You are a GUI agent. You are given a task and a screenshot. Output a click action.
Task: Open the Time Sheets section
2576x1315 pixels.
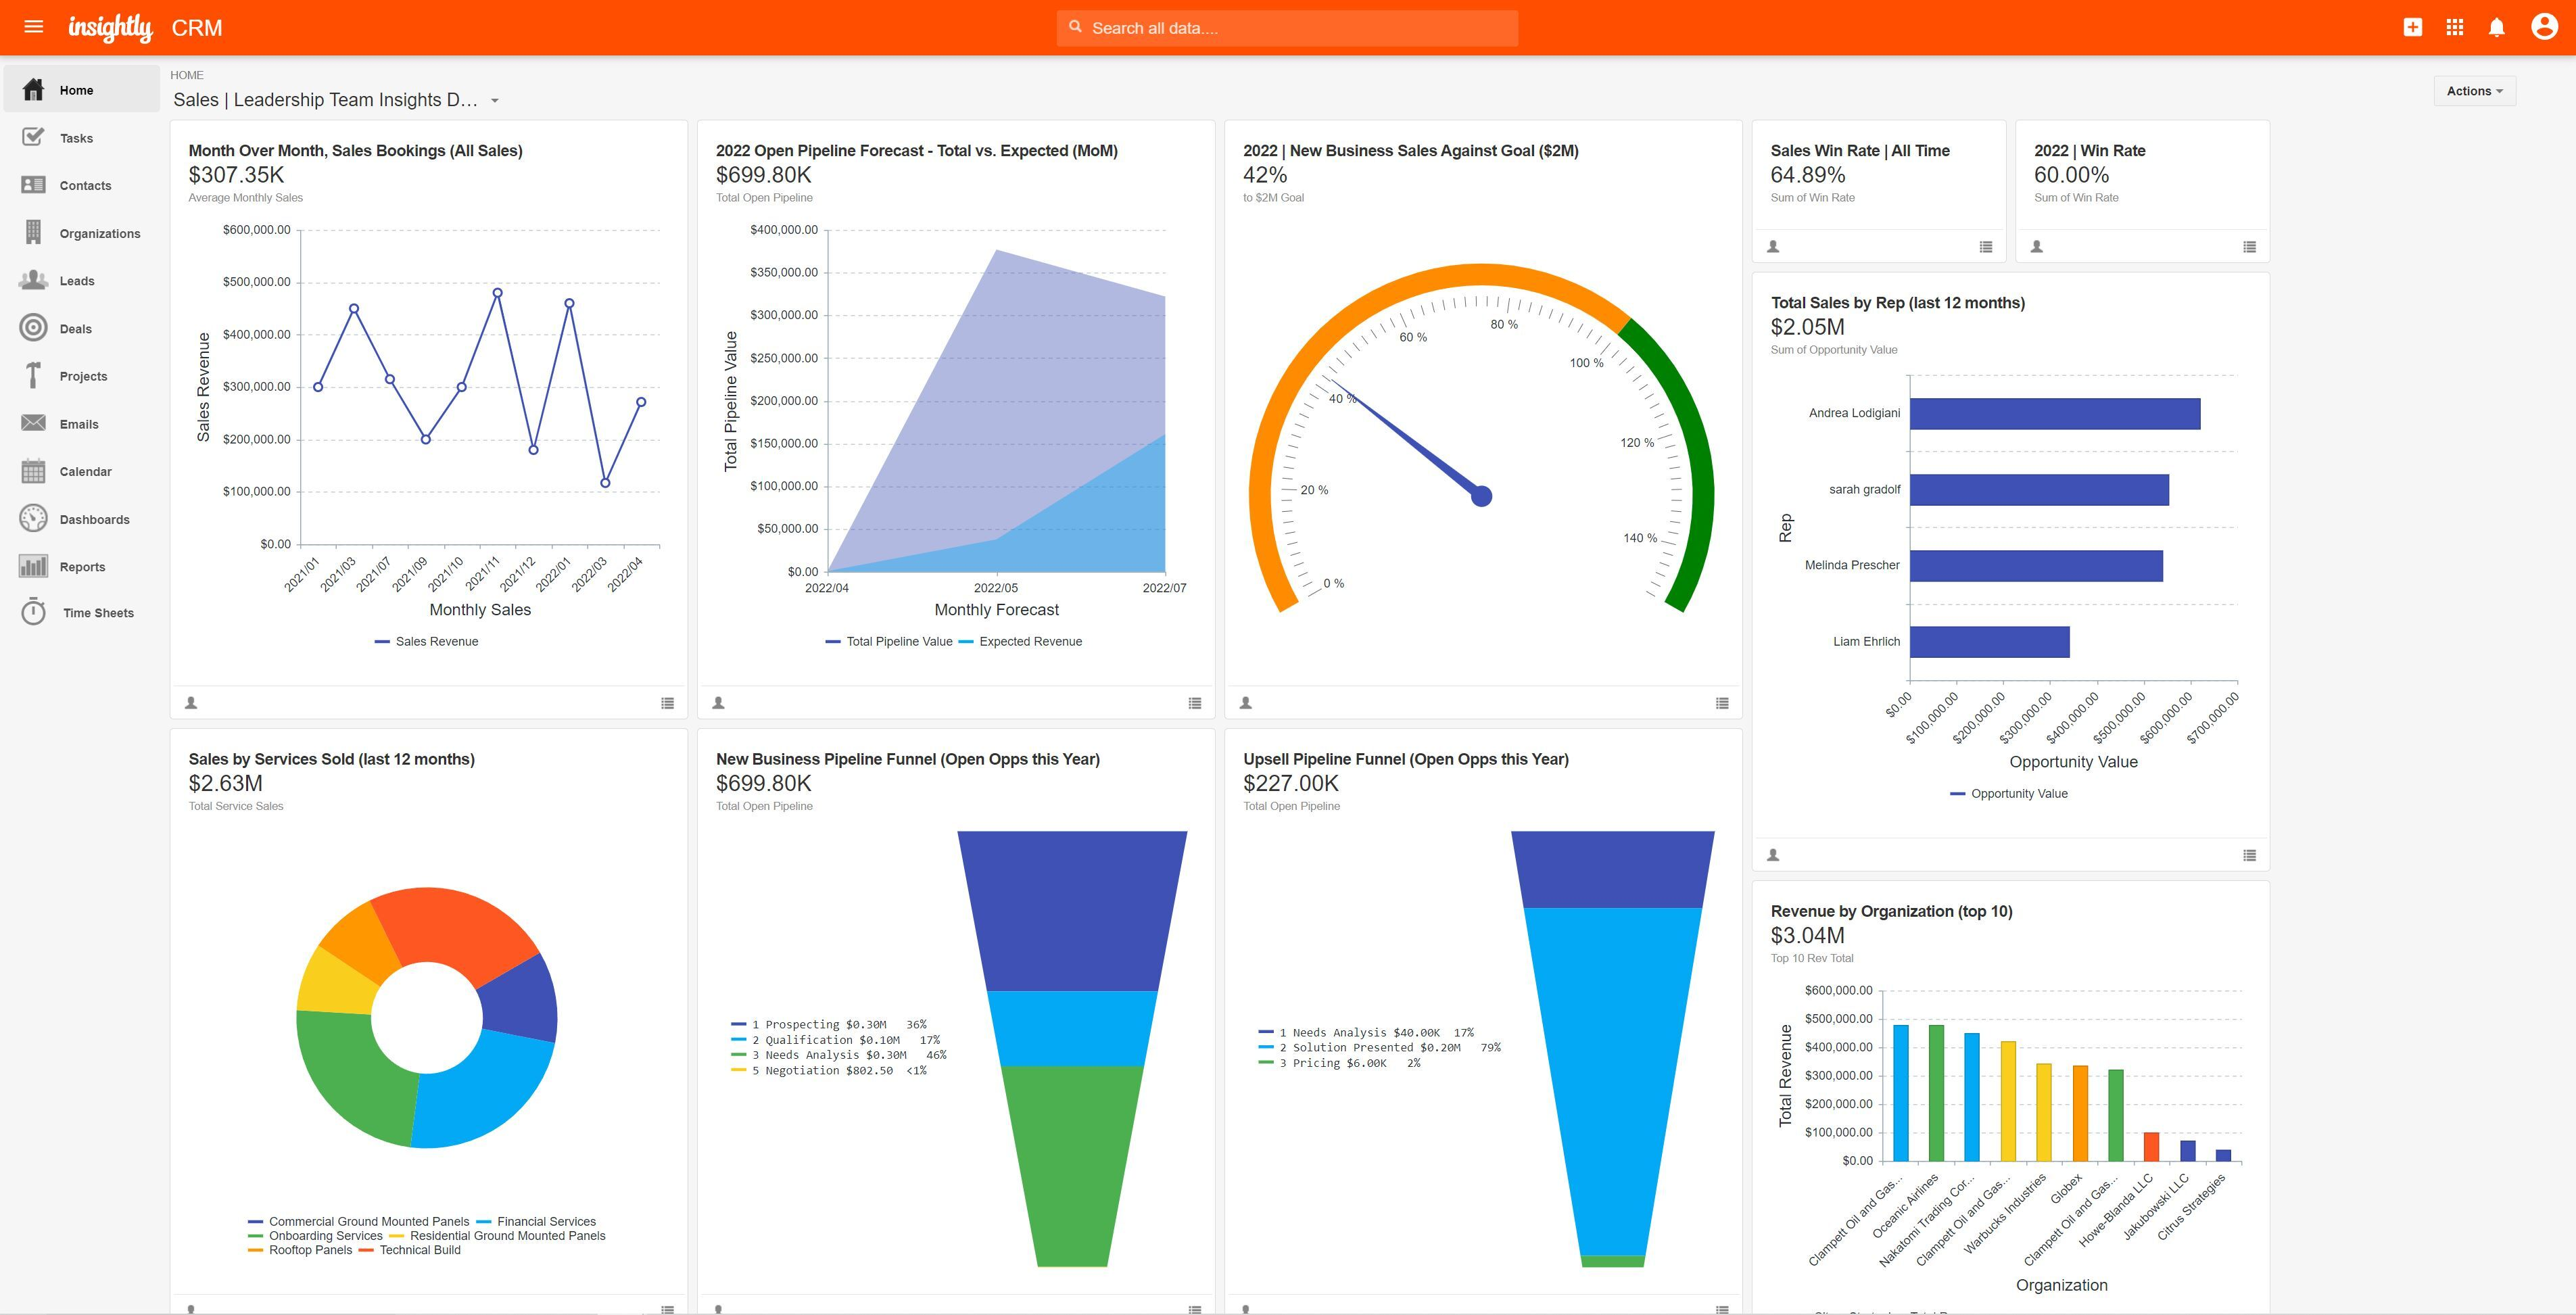95,613
